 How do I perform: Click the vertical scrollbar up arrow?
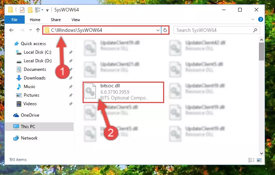pyautogui.click(x=261, y=40)
